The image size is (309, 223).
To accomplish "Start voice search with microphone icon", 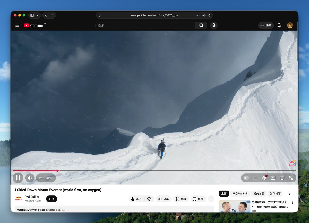I will [x=213, y=25].
